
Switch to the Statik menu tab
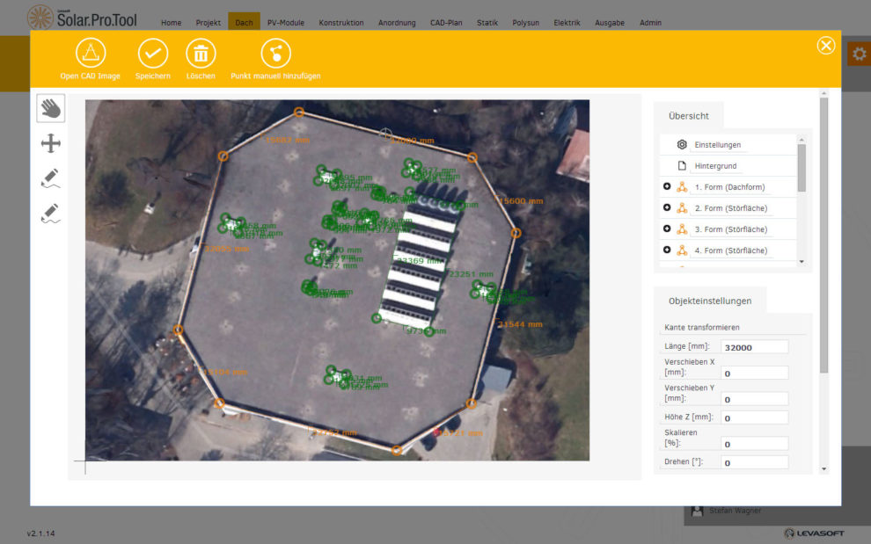tap(487, 23)
